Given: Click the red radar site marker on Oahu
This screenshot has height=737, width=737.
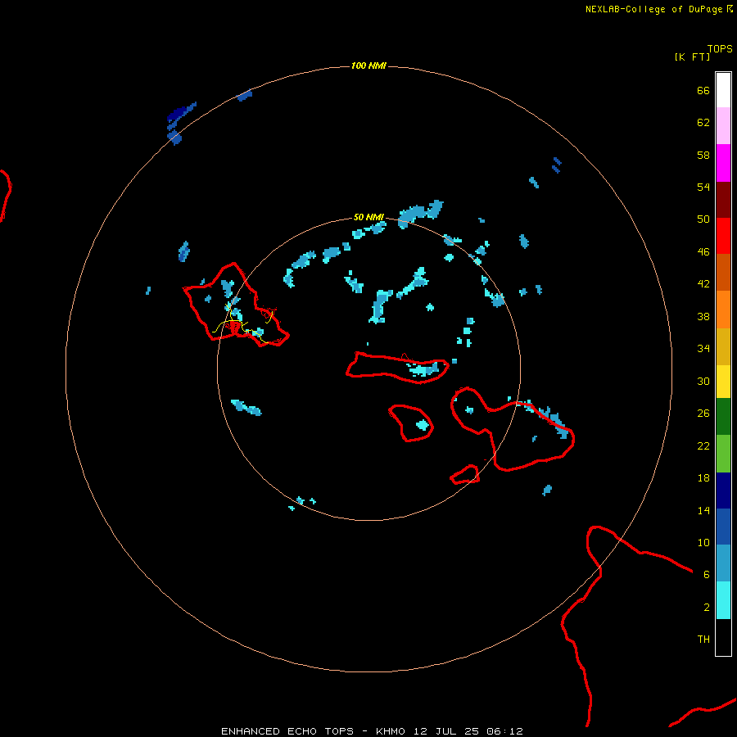Looking at the screenshot, I should click(234, 326).
